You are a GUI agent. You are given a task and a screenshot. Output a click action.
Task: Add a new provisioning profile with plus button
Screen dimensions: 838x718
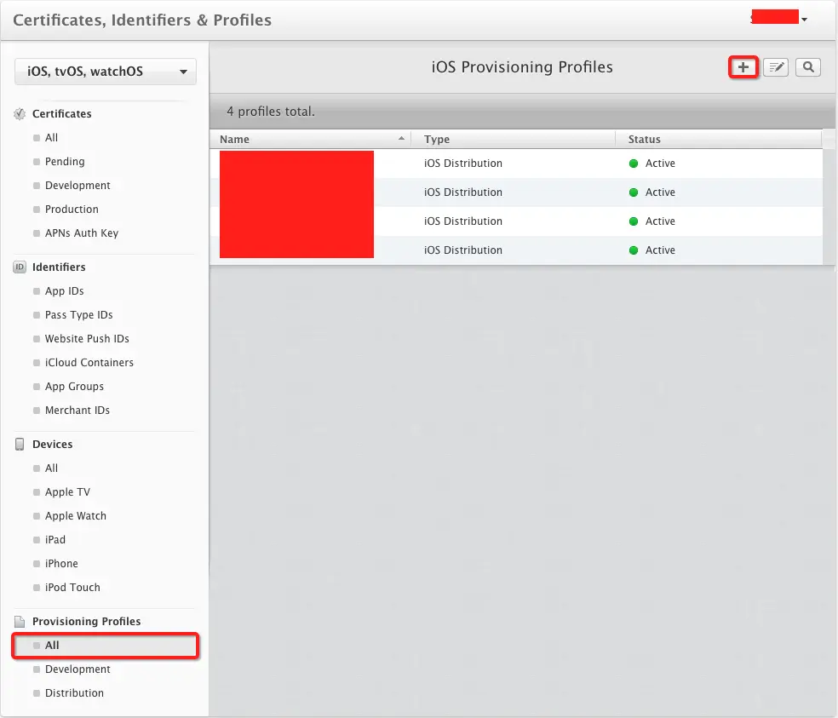coord(743,67)
